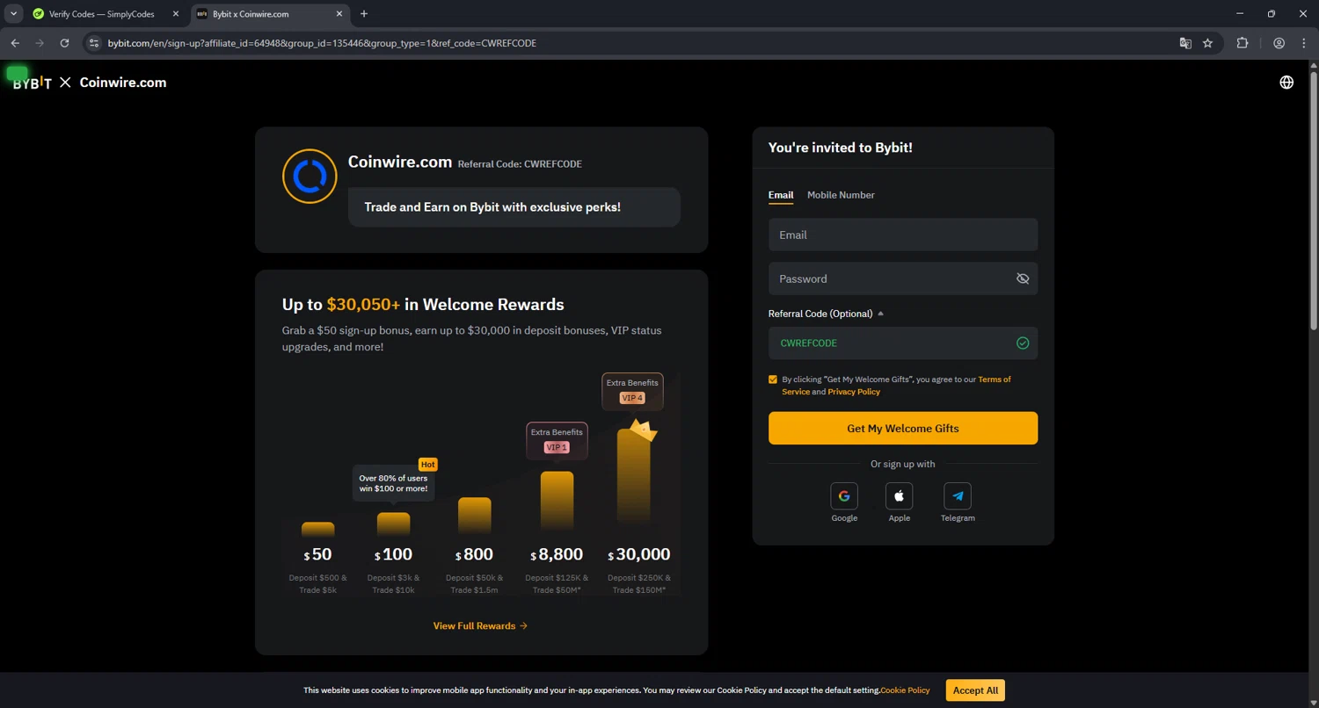Open the Privacy Policy link
The image size is (1319, 708).
tap(854, 392)
